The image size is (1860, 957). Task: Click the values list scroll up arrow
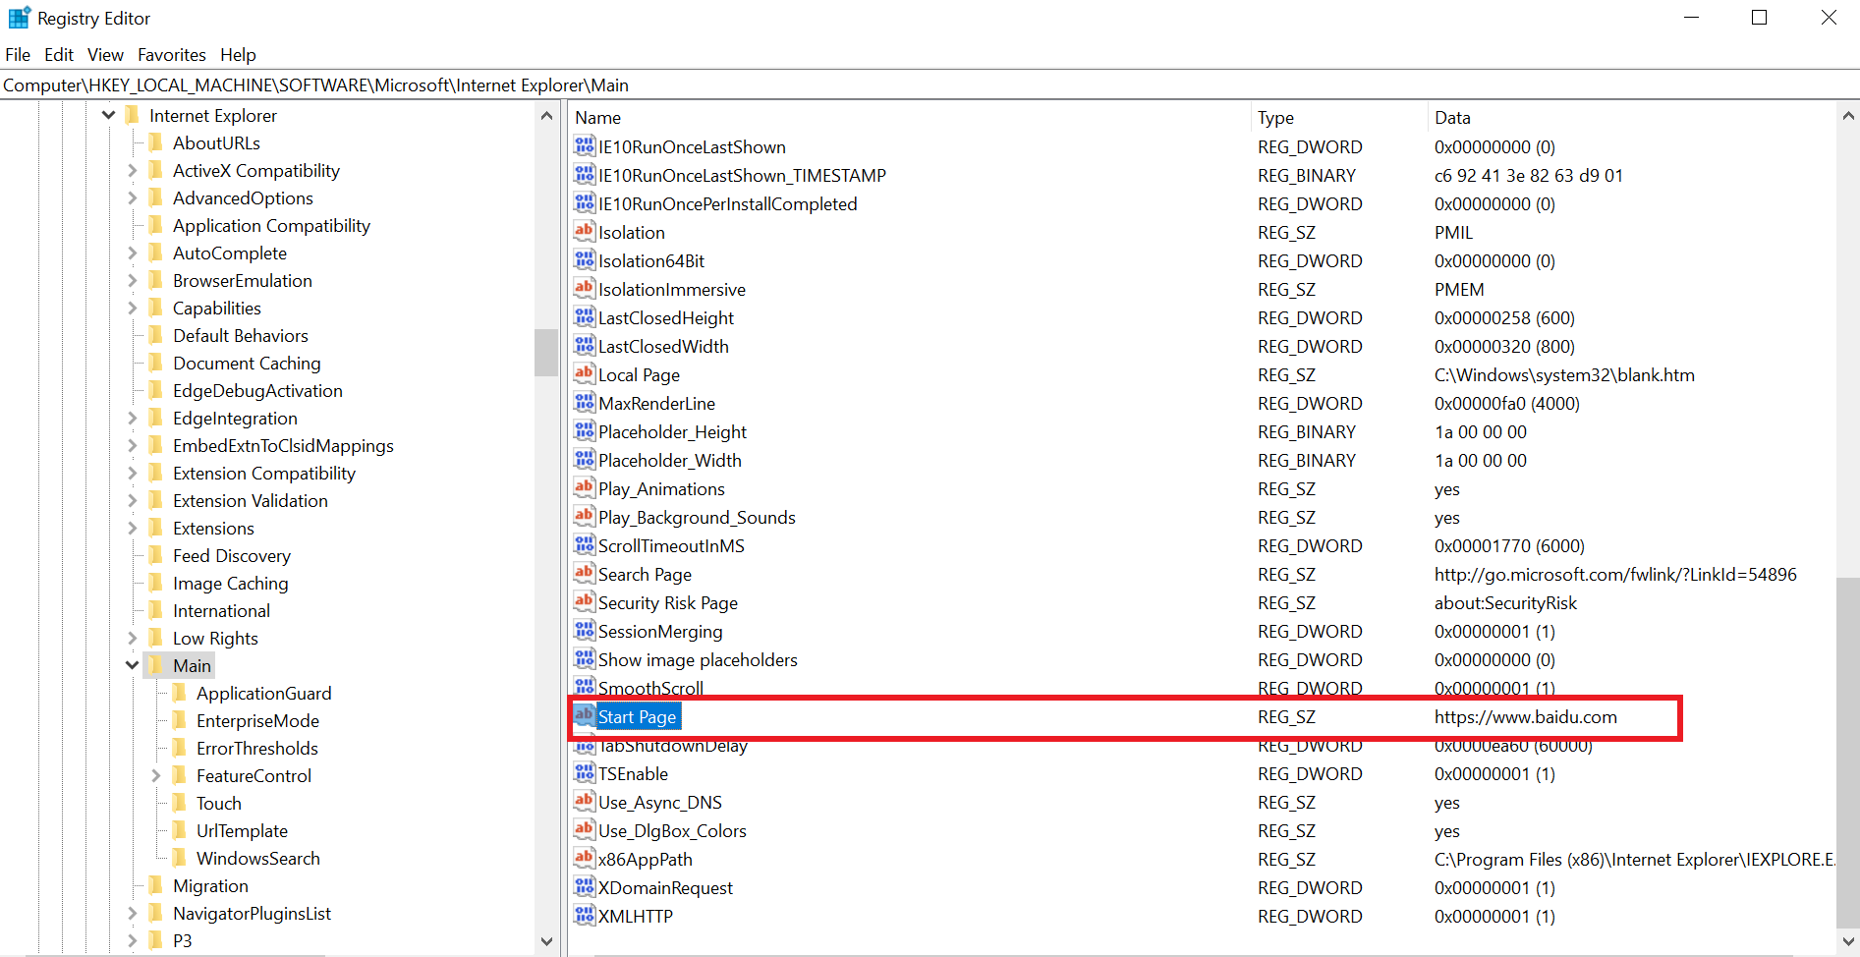(x=1847, y=116)
